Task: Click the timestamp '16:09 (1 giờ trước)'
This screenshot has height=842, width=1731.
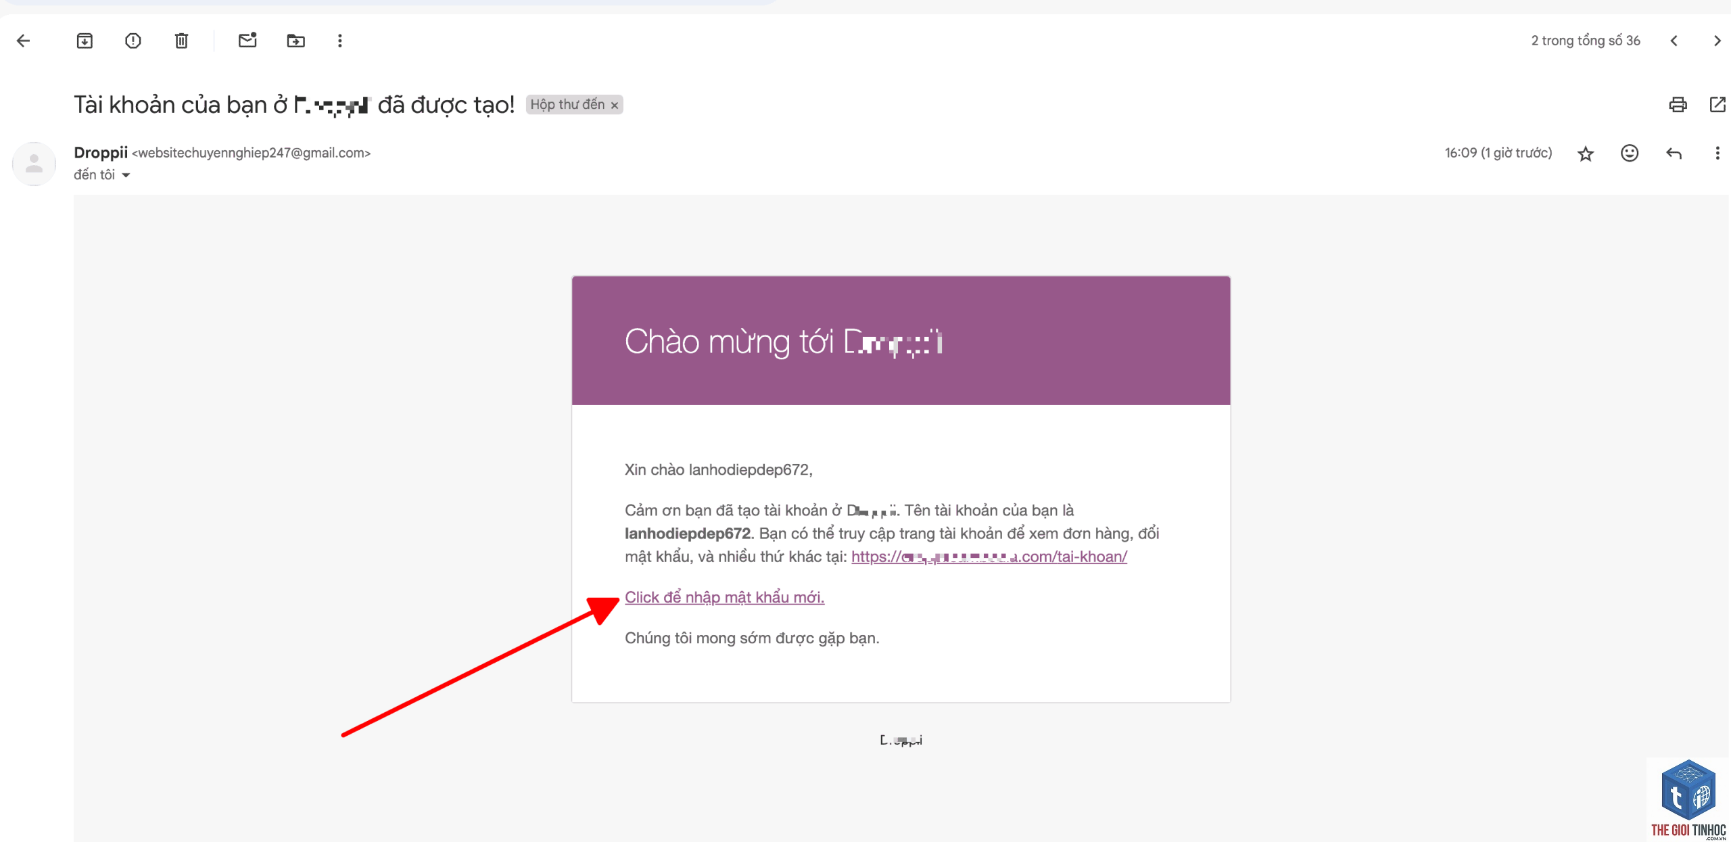Action: tap(1498, 153)
